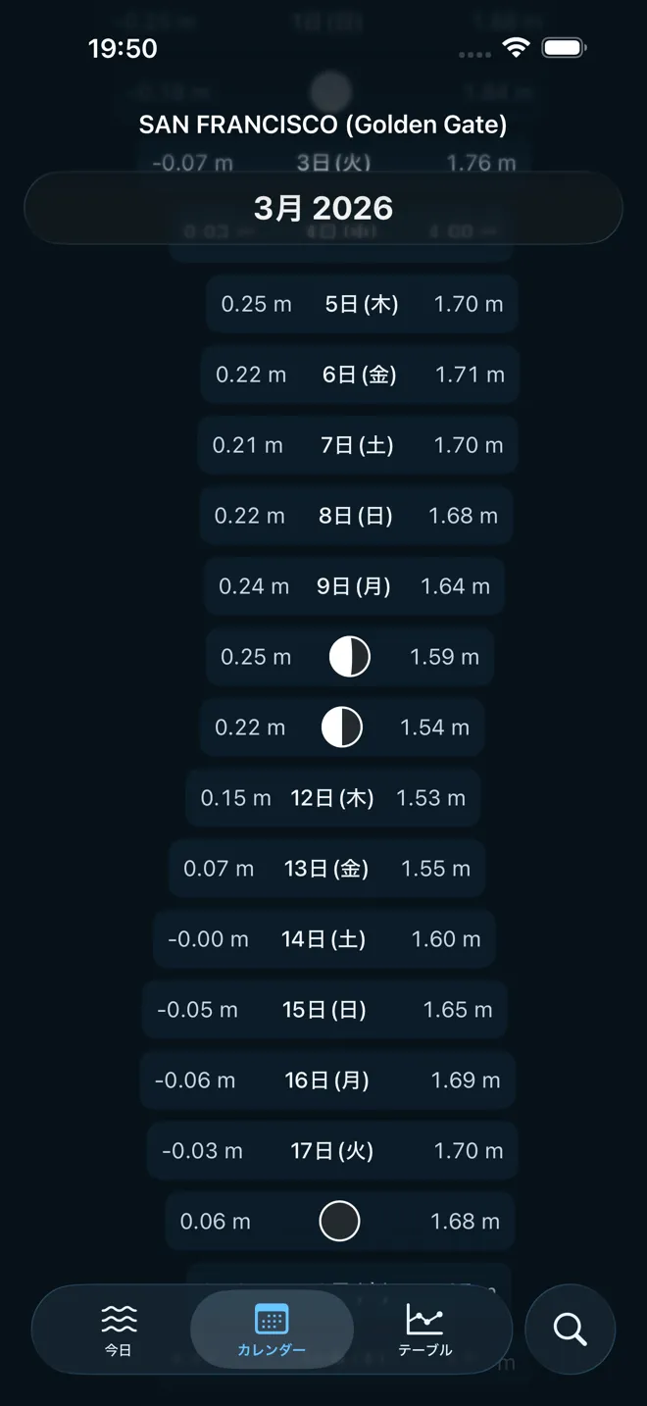The width and height of the screenshot is (647, 1406).
Task: Select the new moon row with 0.06 m
Action: click(339, 1222)
